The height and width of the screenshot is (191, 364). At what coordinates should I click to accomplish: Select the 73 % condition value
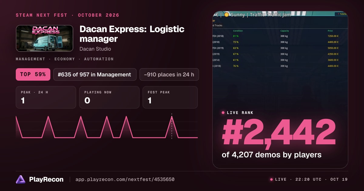[236, 42]
